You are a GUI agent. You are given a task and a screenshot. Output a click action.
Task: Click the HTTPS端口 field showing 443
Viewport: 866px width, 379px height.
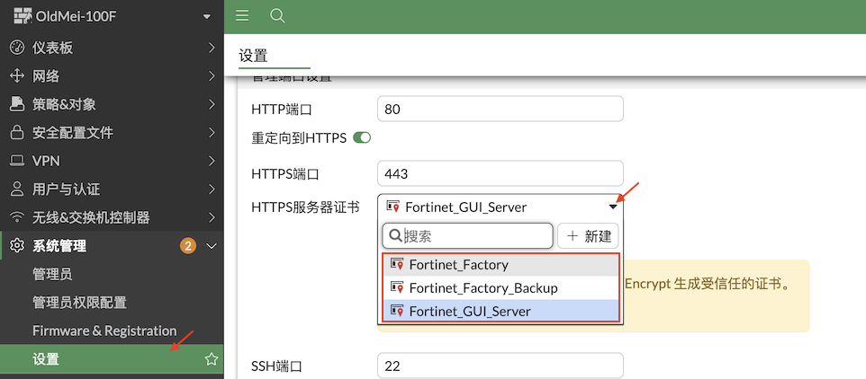pos(500,174)
